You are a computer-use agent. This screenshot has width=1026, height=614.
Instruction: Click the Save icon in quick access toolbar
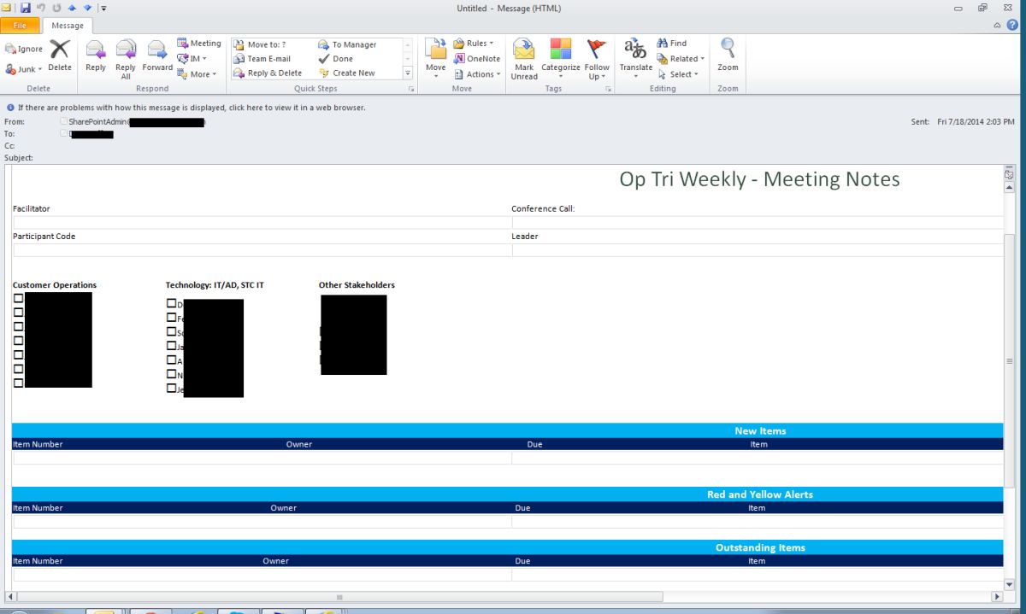point(26,8)
